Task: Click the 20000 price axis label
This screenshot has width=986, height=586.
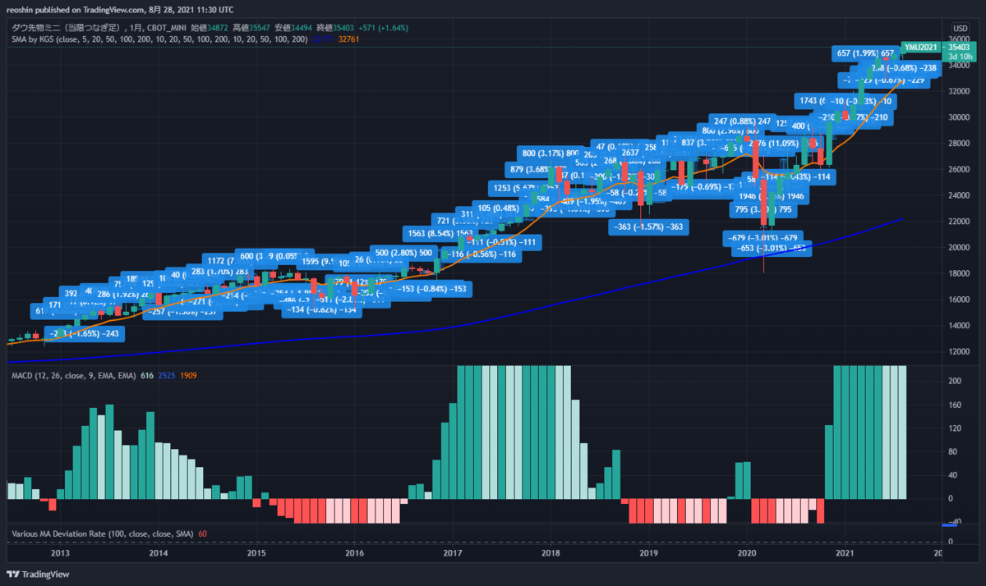Action: pyautogui.click(x=959, y=248)
